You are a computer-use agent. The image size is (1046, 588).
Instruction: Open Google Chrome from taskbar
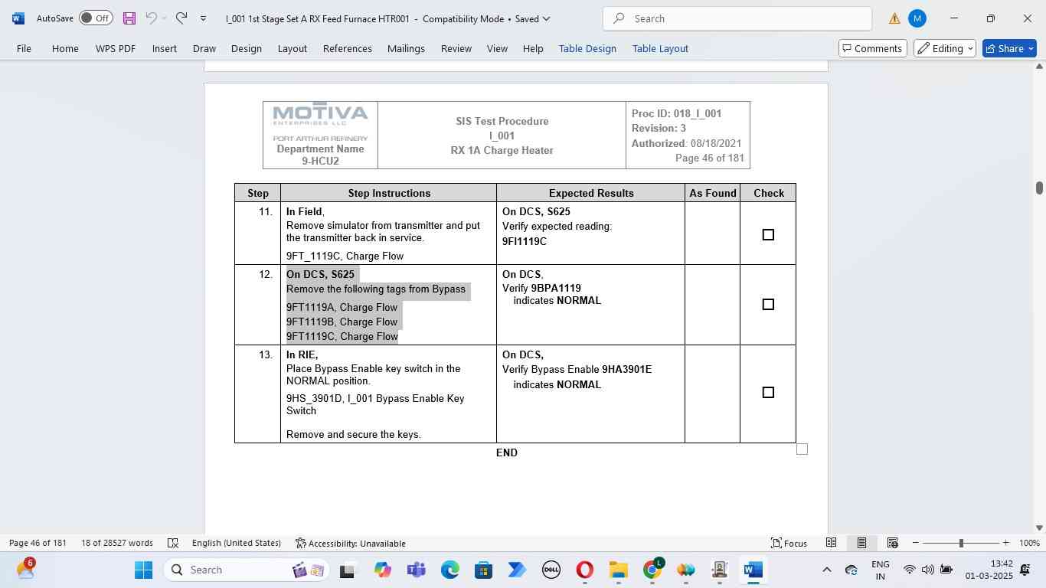(x=652, y=570)
